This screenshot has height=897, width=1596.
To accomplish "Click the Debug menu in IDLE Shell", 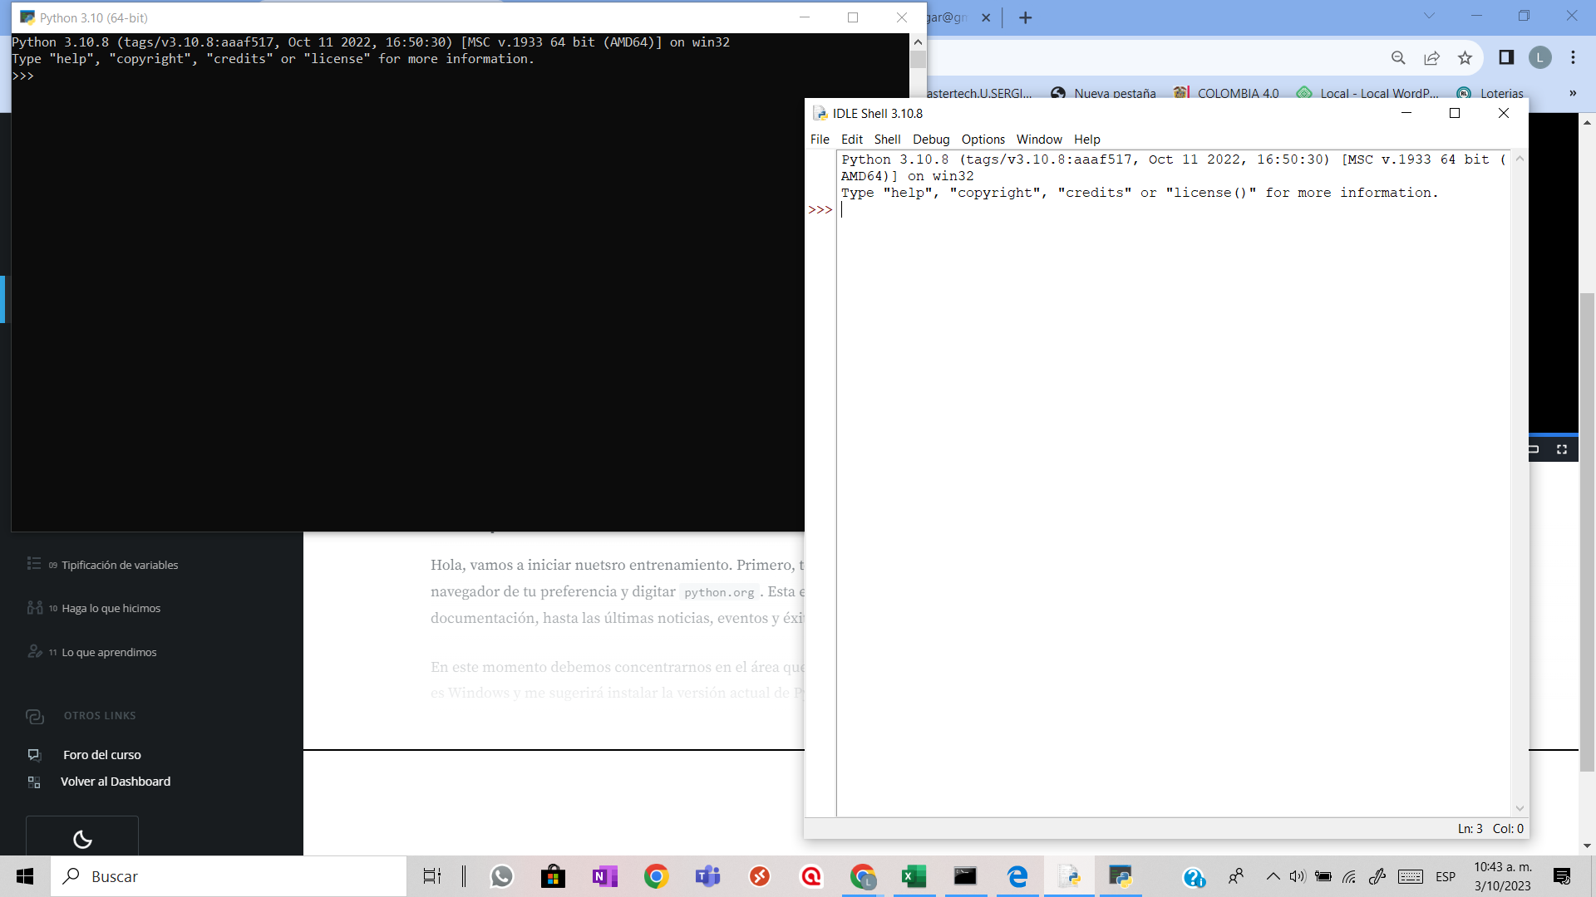I will (929, 139).
